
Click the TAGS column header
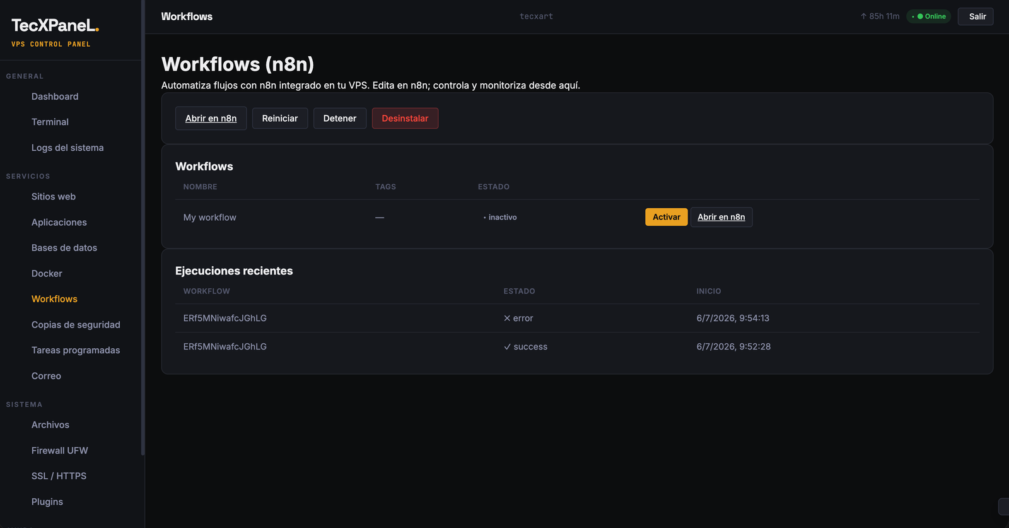385,187
